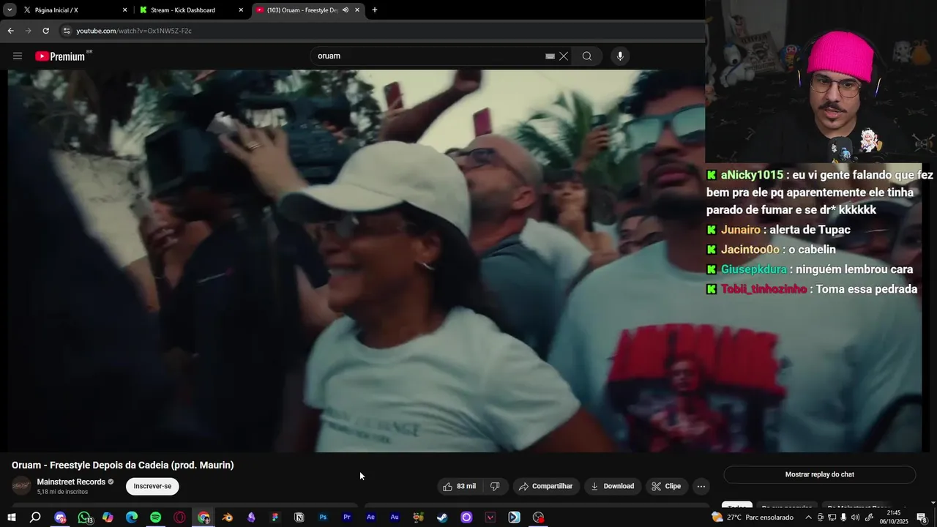Screen dimensions: 937x527
Task: Go forward in Chrome
Action: click(29, 31)
